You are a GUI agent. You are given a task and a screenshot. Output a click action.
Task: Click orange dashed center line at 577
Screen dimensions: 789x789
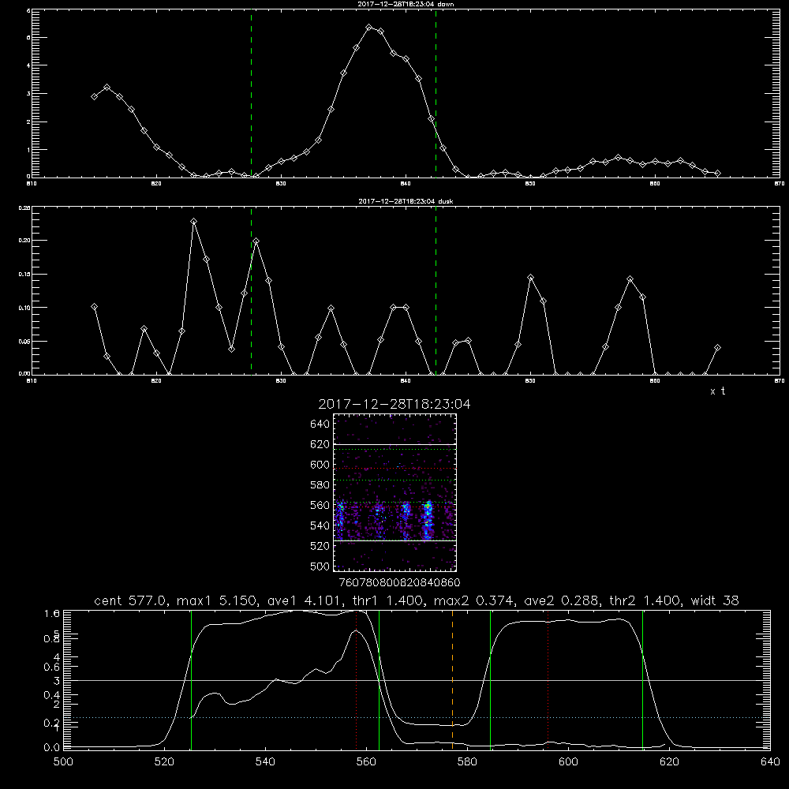(x=452, y=679)
